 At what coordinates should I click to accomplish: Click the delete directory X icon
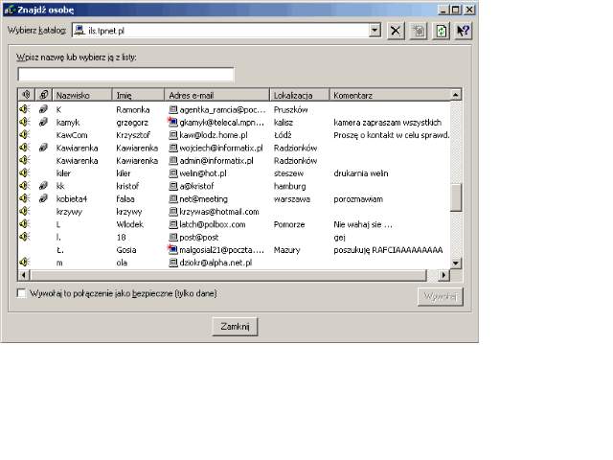click(396, 31)
